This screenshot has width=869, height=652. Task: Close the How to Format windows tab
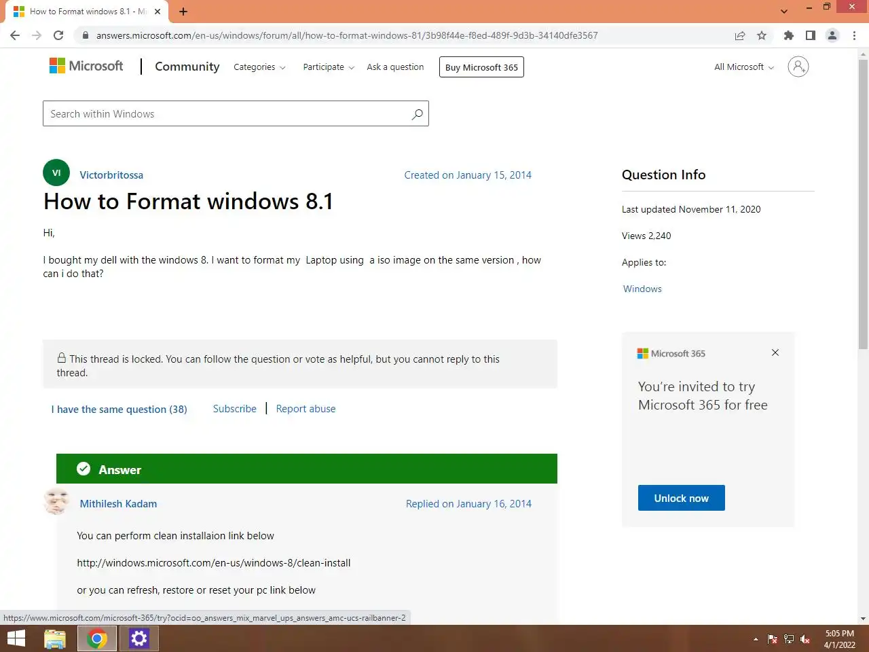click(x=158, y=12)
